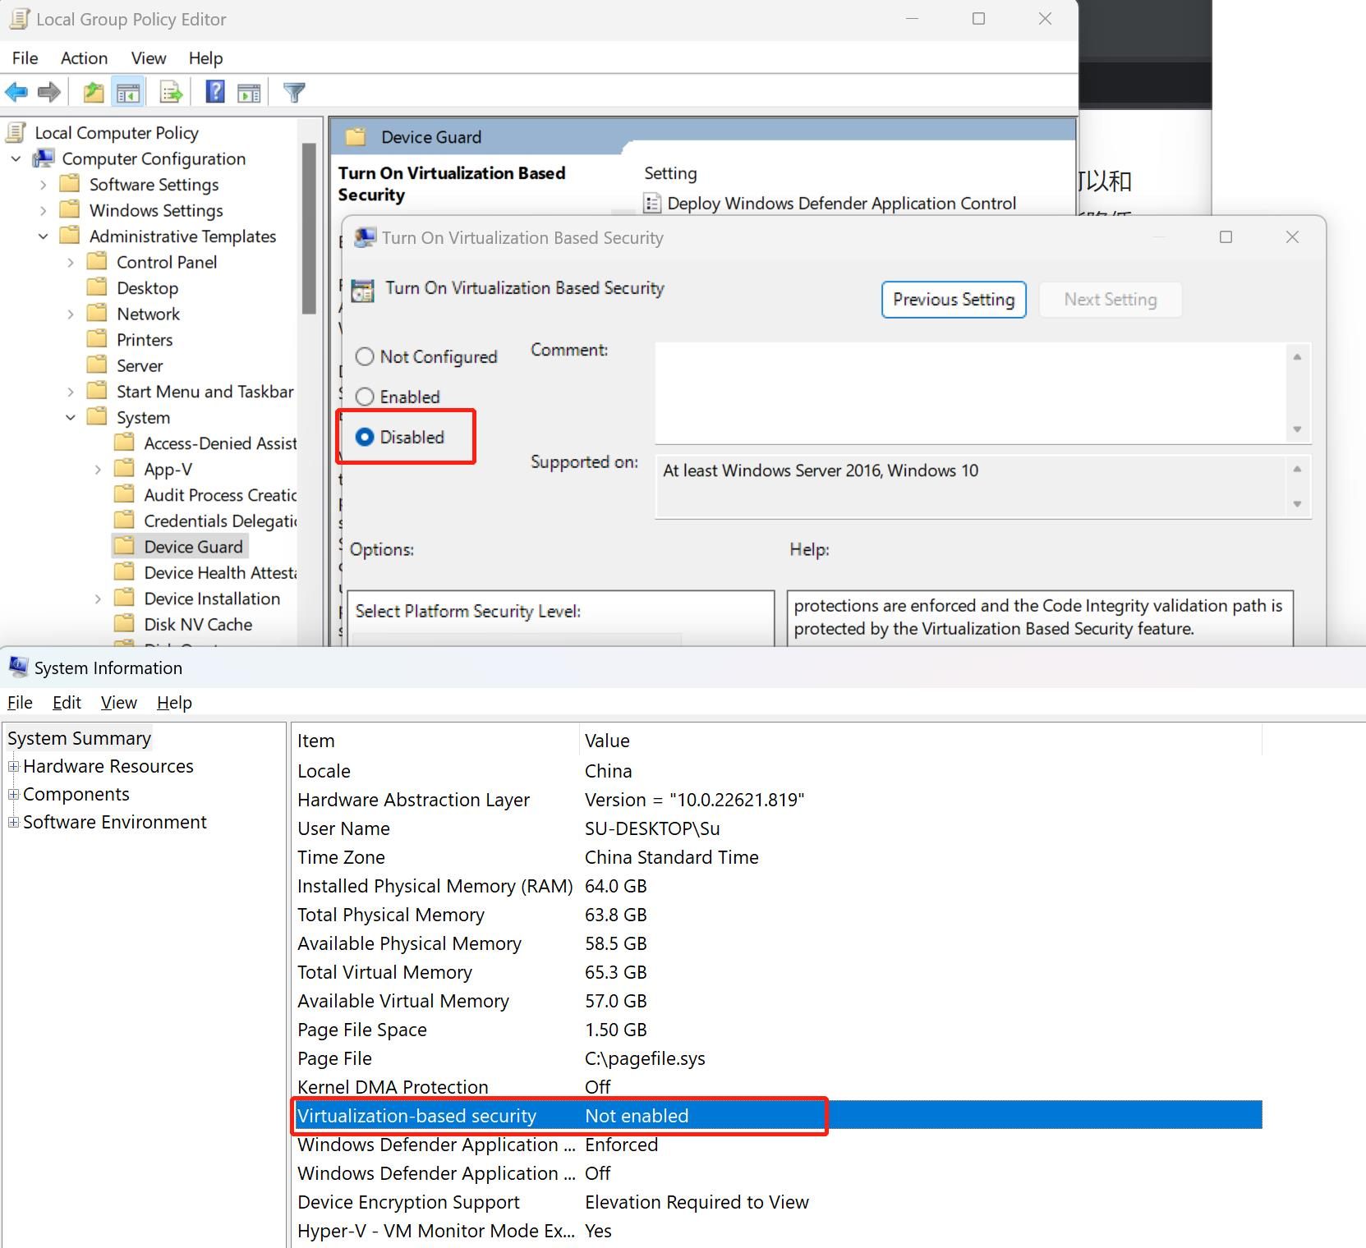Viewport: 1366px width, 1248px height.
Task: Click the Device Guard folder icon in tree
Action: point(125,546)
